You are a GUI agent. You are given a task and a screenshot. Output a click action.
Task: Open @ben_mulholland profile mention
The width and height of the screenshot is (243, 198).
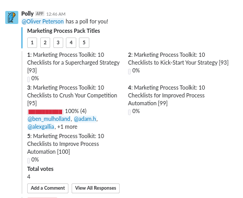pos(49,119)
